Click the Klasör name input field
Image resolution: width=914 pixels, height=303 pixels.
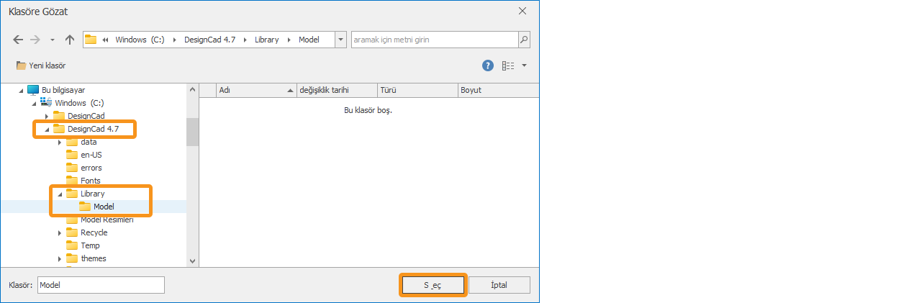(x=101, y=285)
